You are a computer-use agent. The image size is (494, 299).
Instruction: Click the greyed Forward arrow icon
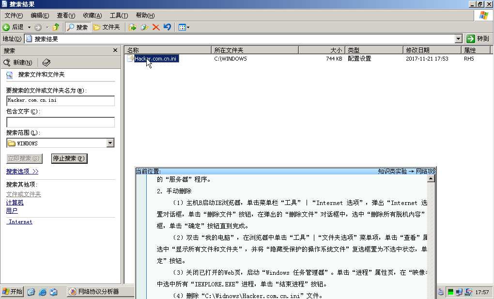point(38,28)
